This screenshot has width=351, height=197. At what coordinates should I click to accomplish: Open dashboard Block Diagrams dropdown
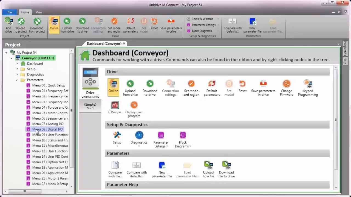pos(183,140)
